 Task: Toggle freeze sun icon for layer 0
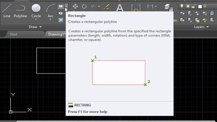[188, 6]
